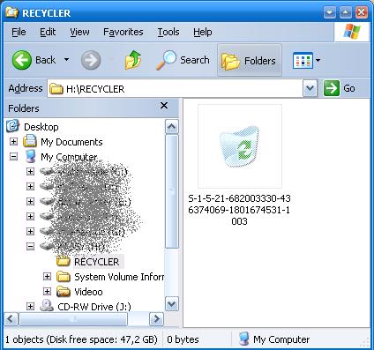Select RECYCLER folder in tree
Image resolution: width=374 pixels, height=350 pixels.
[x=97, y=262]
